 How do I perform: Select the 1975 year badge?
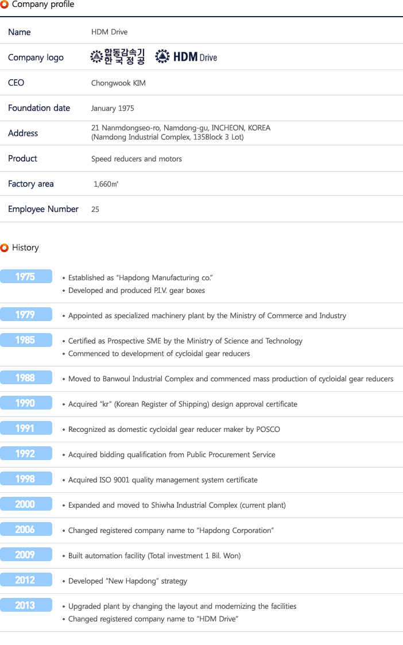click(26, 276)
